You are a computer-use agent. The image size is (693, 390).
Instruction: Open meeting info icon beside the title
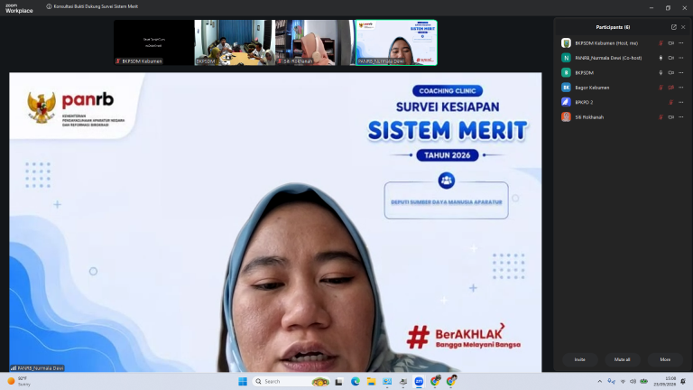pyautogui.click(x=49, y=6)
